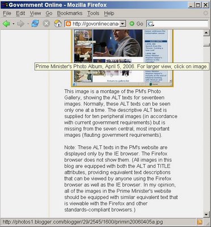
Task: Open the Forward history dropdown arrow
Action: pos(28,24)
